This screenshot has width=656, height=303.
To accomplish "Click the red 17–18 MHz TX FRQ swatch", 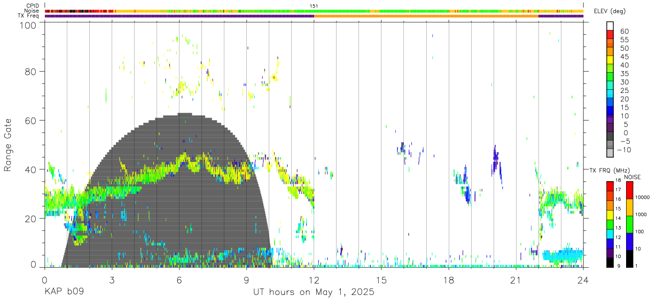I will (x=610, y=185).
